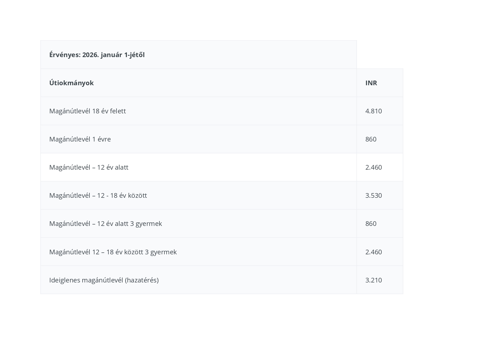
Task: Click the 'Érvényes:' label in the header
Action: (65, 55)
